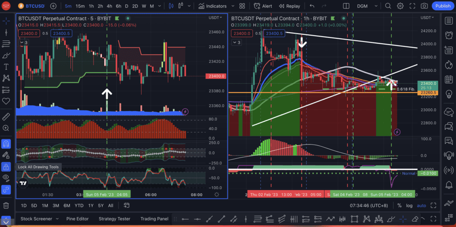Toggle Lock All Drawing Tools

point(6,167)
